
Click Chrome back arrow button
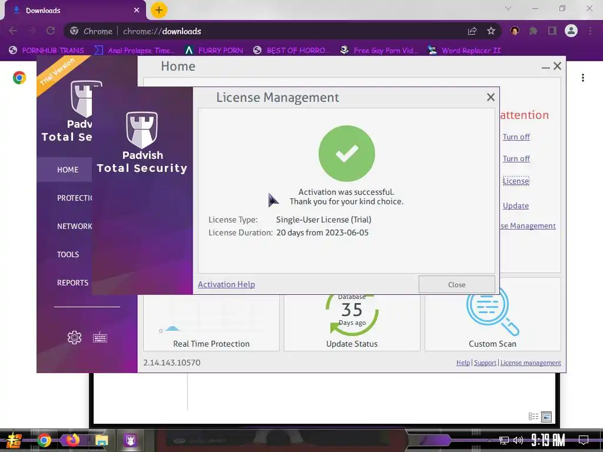(x=13, y=31)
